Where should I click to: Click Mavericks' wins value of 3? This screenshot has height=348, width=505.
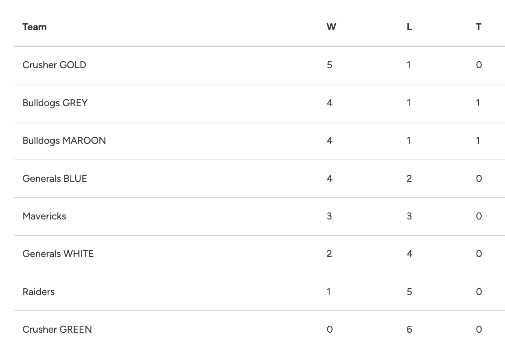(330, 216)
